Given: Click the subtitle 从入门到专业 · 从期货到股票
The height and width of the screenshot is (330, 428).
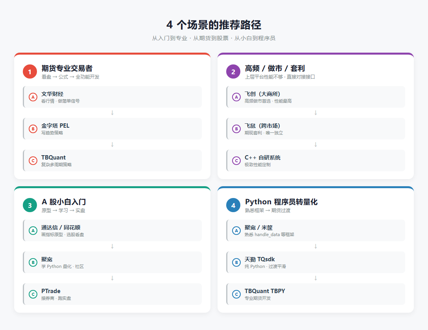Looking at the screenshot, I should (x=190, y=38).
